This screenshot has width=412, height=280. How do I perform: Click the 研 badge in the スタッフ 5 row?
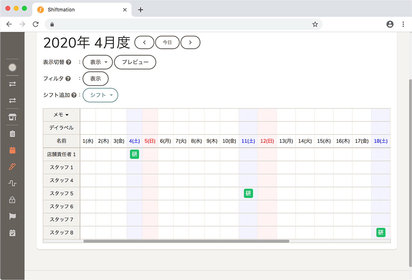(x=248, y=193)
